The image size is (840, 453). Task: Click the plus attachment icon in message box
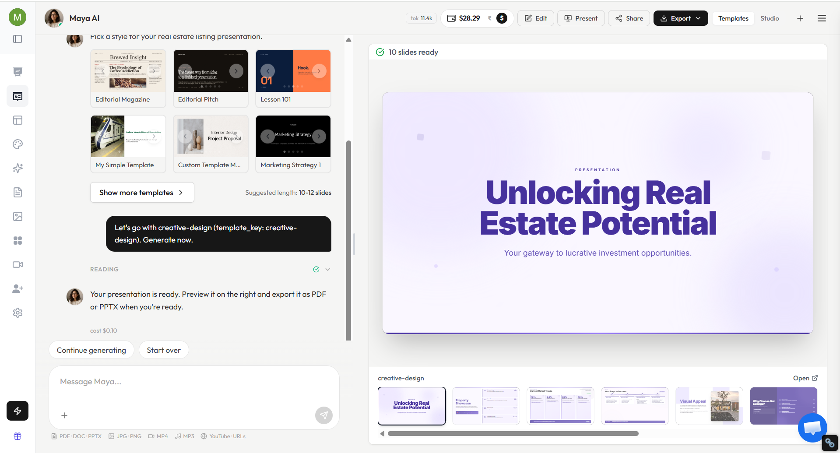(x=64, y=415)
